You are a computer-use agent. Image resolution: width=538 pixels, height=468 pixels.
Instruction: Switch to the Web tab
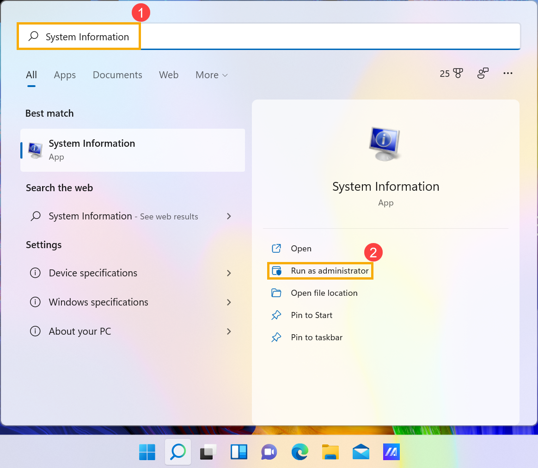click(168, 75)
